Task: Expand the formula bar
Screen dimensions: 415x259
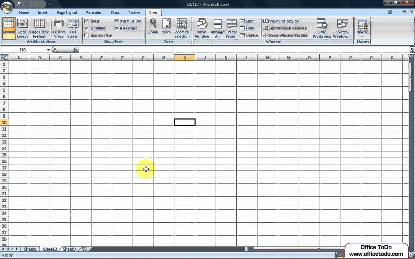Action: tap(412, 50)
